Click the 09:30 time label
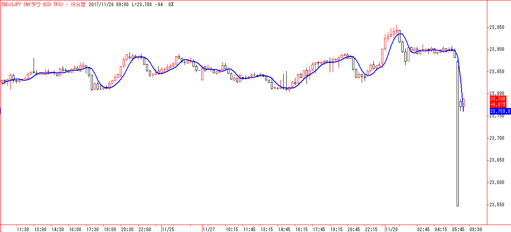Screen dimensions: 511x232 [476, 229]
